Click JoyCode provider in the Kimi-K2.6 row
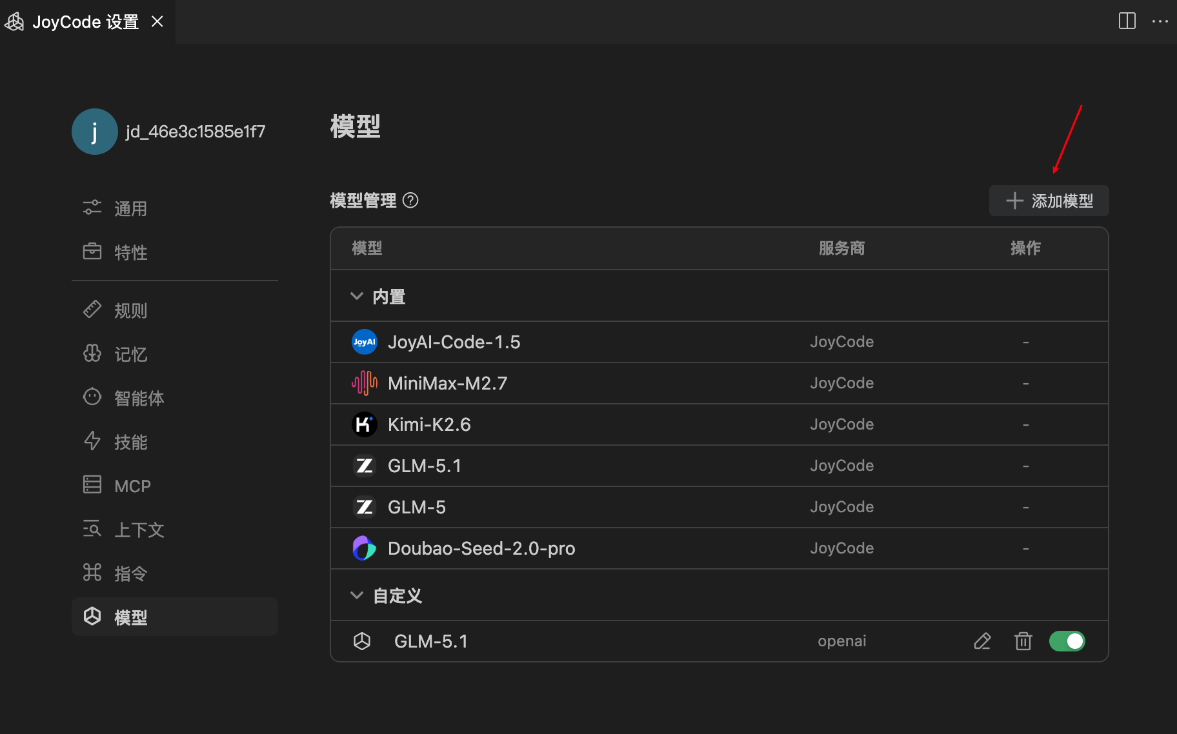Screen dimensions: 1177x734 (841, 424)
